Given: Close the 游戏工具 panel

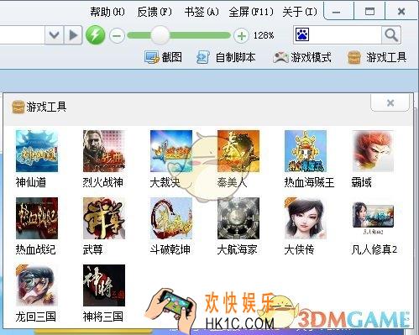Looking at the screenshot, I should [390, 103].
